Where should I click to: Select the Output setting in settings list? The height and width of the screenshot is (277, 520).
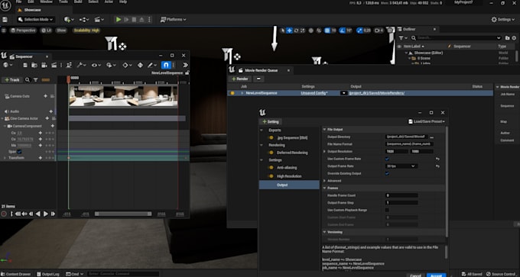(x=289, y=185)
